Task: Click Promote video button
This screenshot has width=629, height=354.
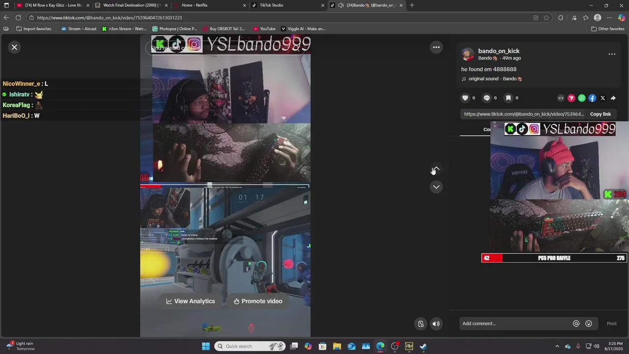Action: coord(258,301)
